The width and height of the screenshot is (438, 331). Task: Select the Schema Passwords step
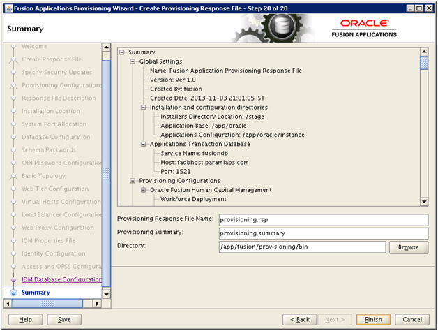(49, 150)
